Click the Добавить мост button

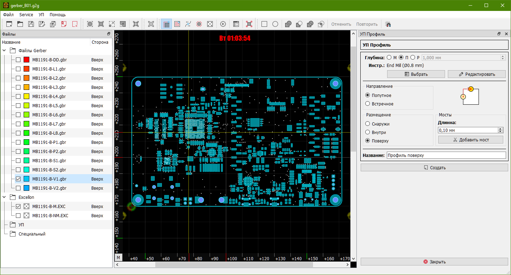470,140
